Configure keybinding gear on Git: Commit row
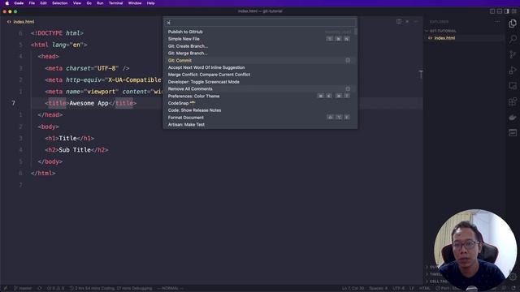 click(348, 60)
